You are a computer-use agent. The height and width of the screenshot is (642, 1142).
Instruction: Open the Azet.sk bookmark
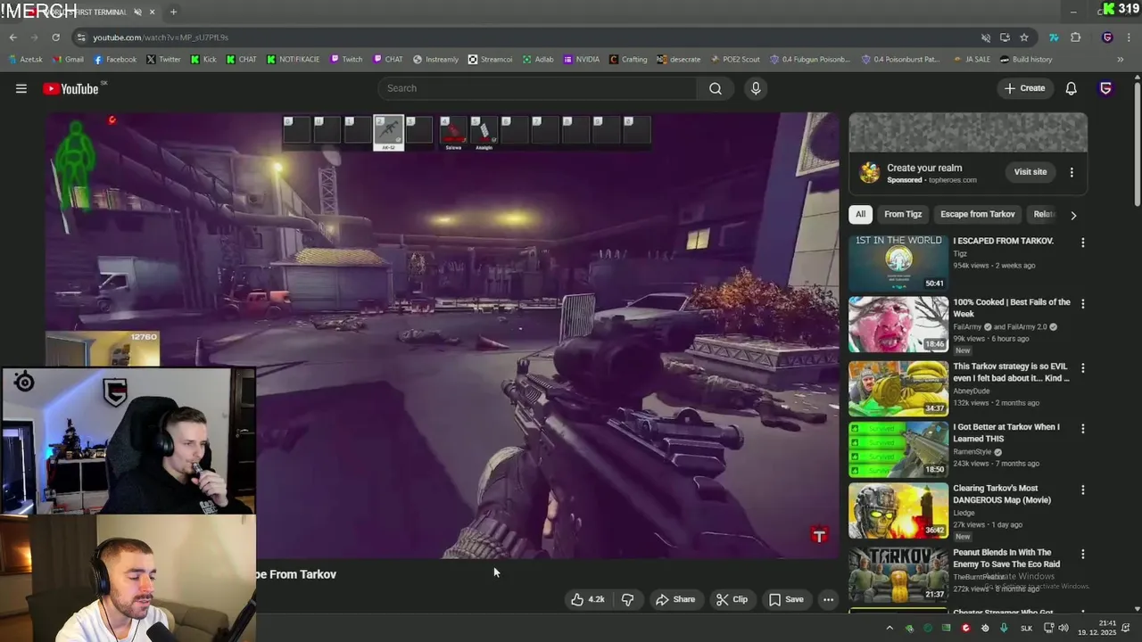[25, 60]
